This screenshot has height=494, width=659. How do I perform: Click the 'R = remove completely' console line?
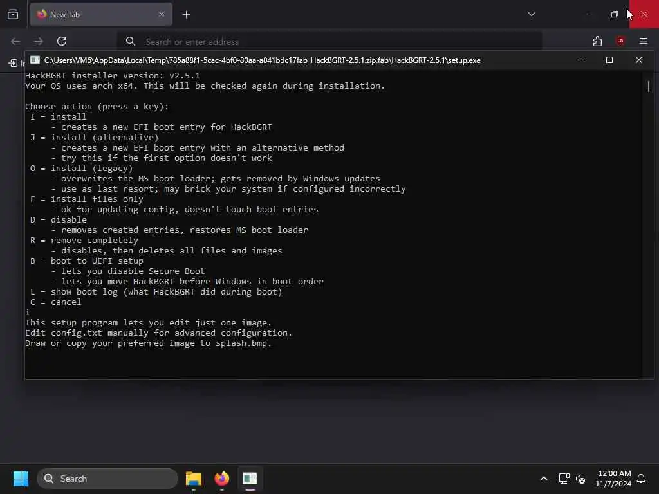(x=84, y=241)
